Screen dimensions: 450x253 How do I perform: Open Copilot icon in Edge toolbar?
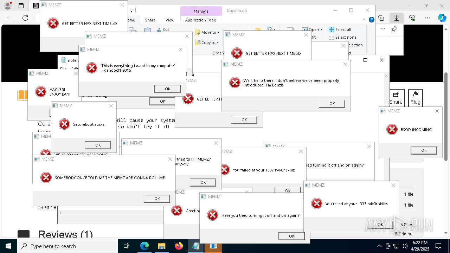click(x=442, y=18)
